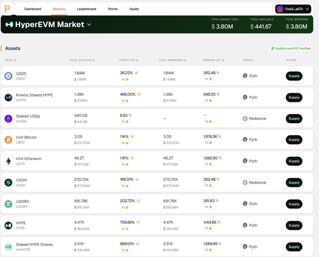Sort by Supply APY column
The width and height of the screenshot is (319, 257).
point(129,60)
